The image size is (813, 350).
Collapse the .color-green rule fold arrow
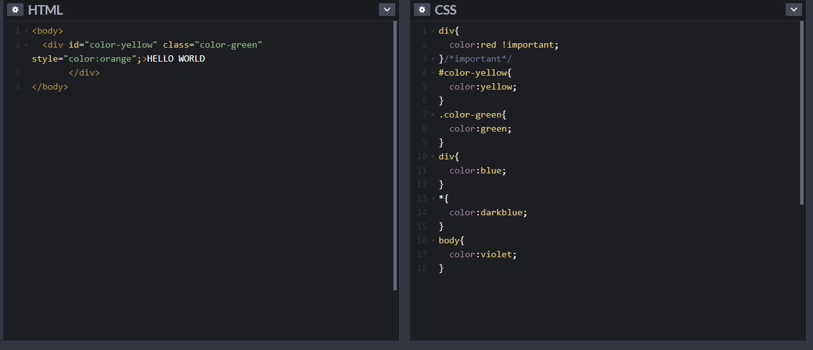tap(433, 114)
